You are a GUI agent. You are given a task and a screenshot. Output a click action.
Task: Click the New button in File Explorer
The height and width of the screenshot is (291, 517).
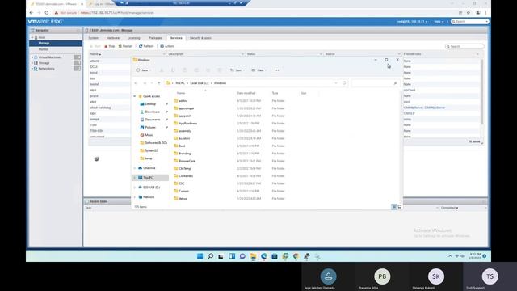[143, 70]
